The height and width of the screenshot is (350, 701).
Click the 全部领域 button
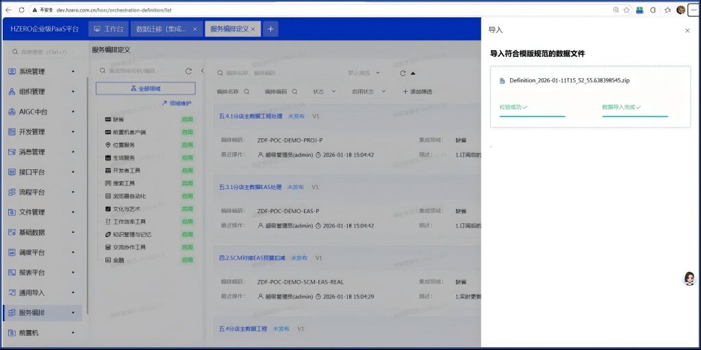tap(145, 88)
